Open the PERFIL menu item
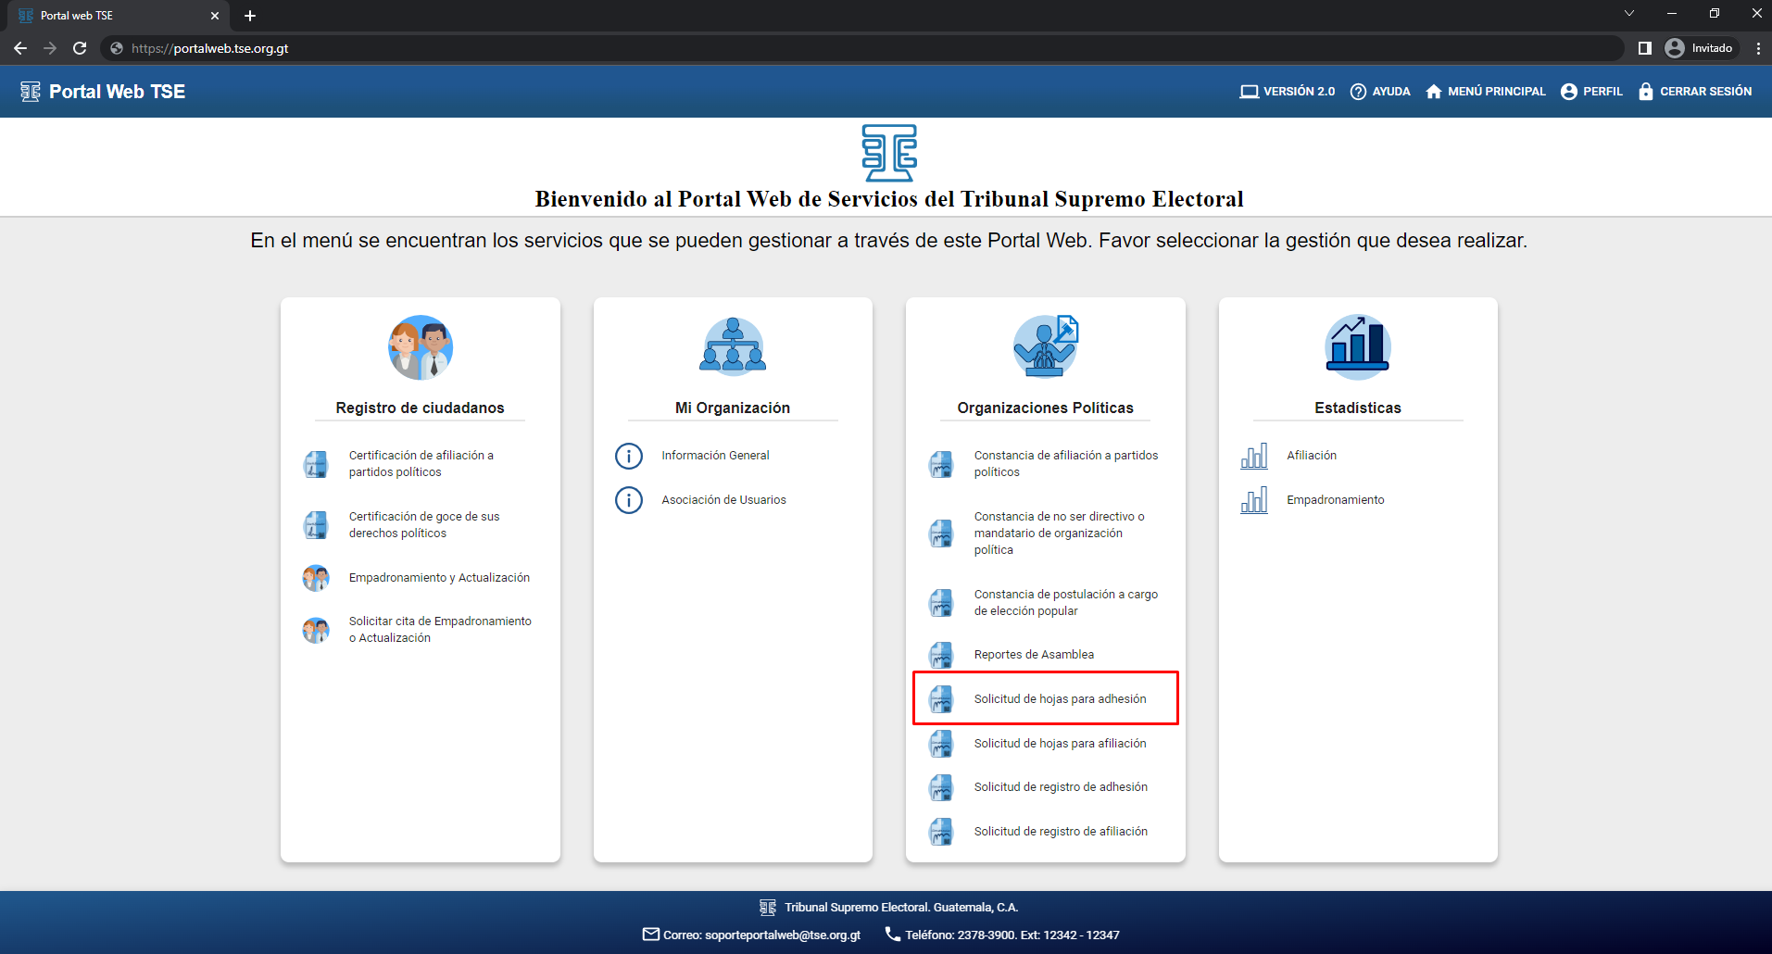This screenshot has width=1772, height=954. tap(1591, 92)
